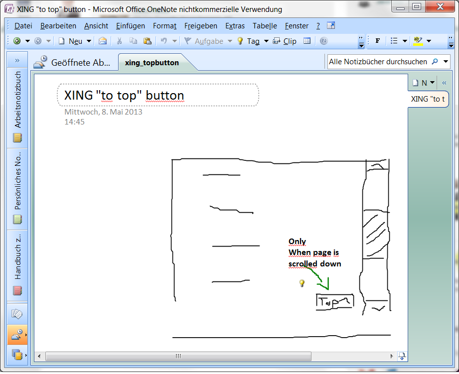
Task: Apply yellow text highlight
Action: pyautogui.click(x=418, y=41)
